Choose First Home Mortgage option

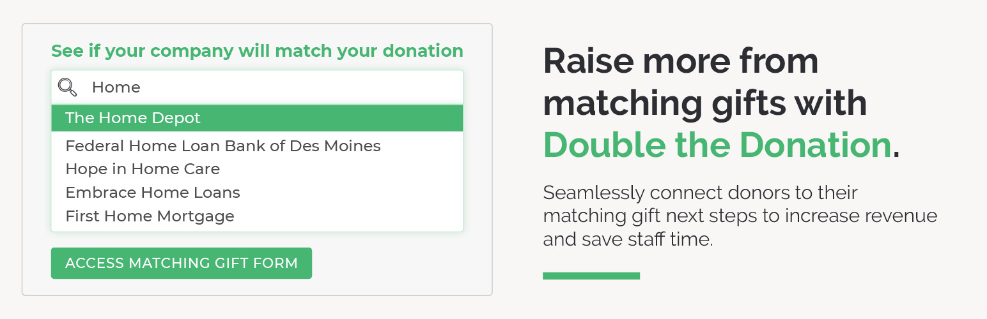click(150, 216)
